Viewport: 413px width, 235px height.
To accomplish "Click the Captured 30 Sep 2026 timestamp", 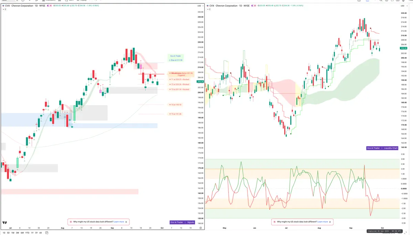I will 385,231.
